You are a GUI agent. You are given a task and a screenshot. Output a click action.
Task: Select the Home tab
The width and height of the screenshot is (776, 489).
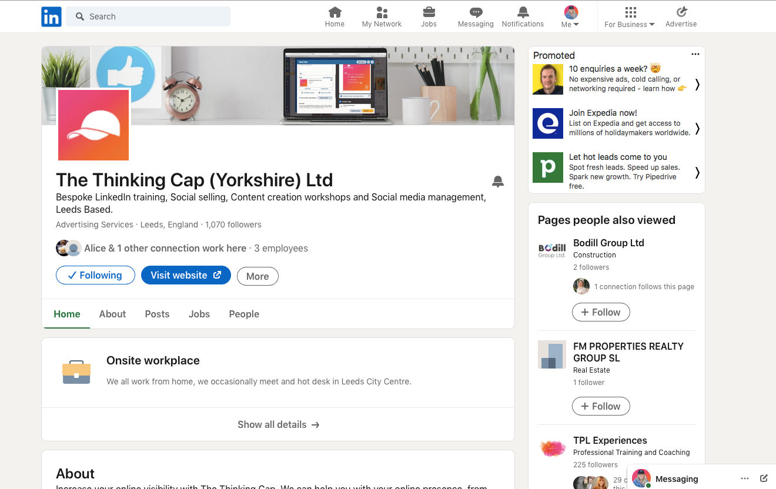click(67, 314)
